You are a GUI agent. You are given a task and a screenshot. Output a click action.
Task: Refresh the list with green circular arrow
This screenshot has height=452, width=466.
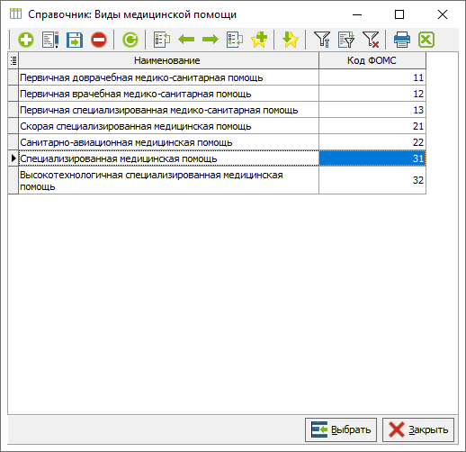point(130,40)
